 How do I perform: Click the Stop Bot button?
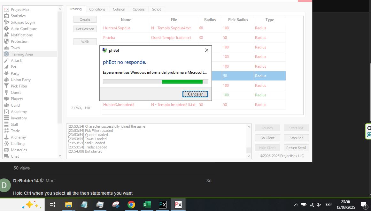coord(296,138)
